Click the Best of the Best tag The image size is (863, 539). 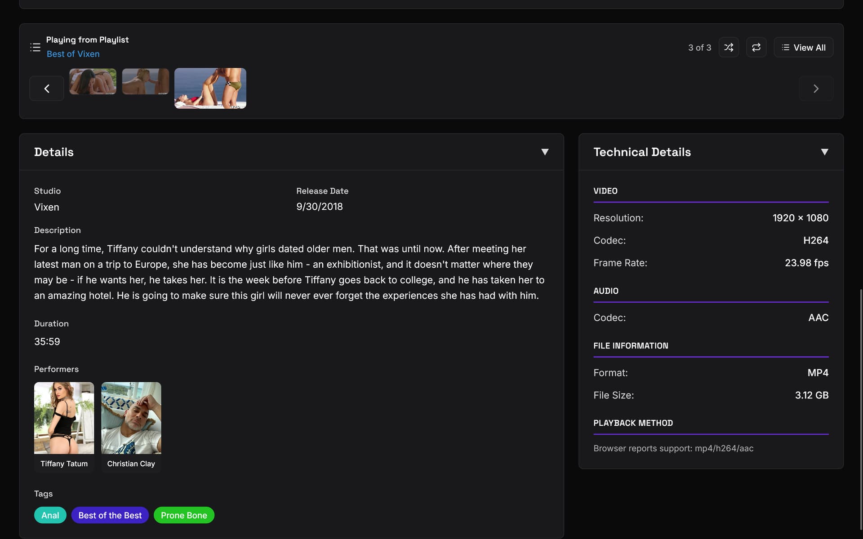[110, 515]
